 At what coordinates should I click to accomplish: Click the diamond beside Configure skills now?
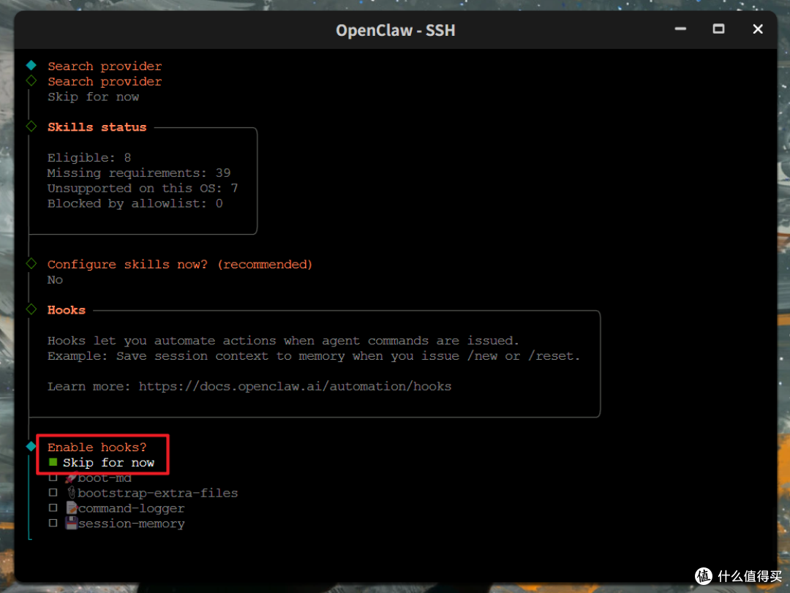31,263
